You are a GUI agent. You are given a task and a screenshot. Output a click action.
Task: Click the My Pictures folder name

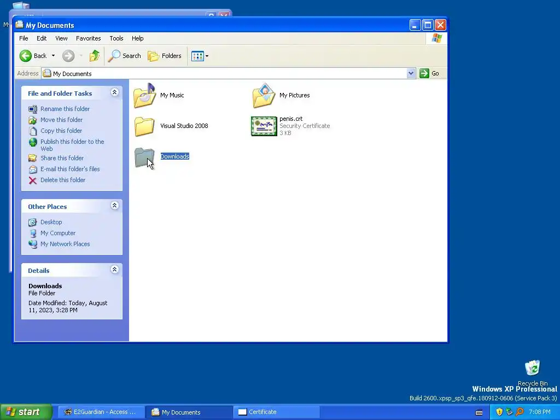(295, 95)
